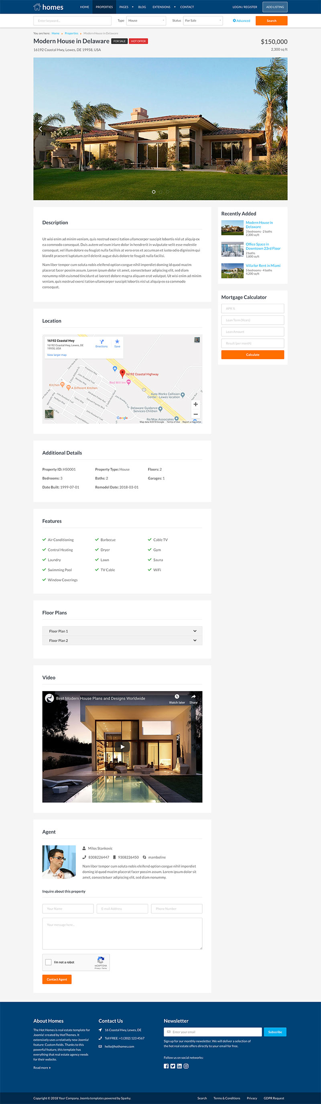The image size is (321, 1104).
Task: Switch map to satellite view thumbnail
Action: tap(49, 414)
